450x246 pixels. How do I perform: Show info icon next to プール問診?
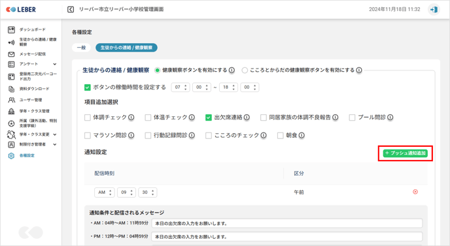390,117
